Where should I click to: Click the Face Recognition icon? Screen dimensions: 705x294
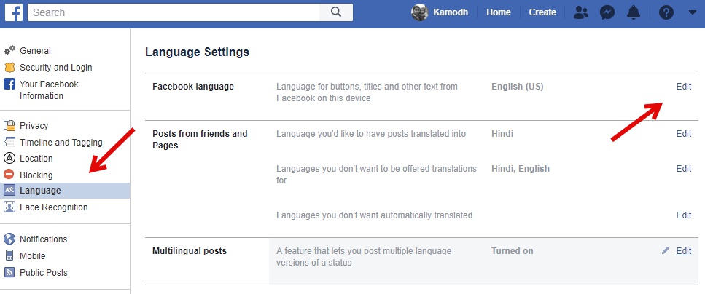coord(9,207)
